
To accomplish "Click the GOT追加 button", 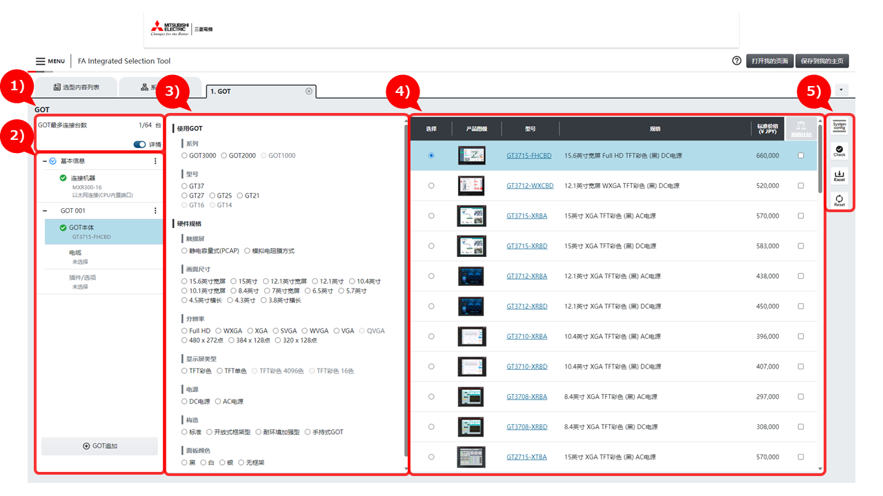I will pos(99,446).
